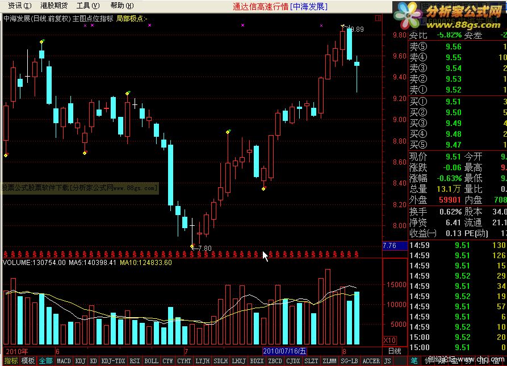Open the 帮助(H) menu

coord(122,6)
